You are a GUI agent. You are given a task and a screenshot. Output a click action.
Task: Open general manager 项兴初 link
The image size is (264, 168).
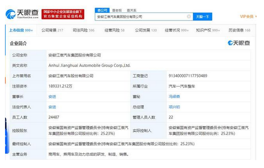[174, 107]
